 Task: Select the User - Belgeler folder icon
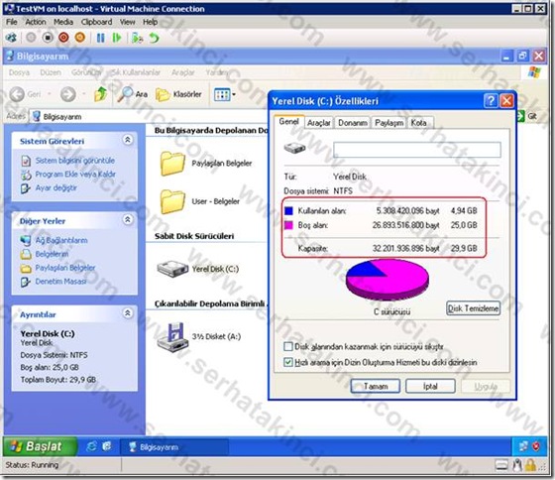(172, 201)
